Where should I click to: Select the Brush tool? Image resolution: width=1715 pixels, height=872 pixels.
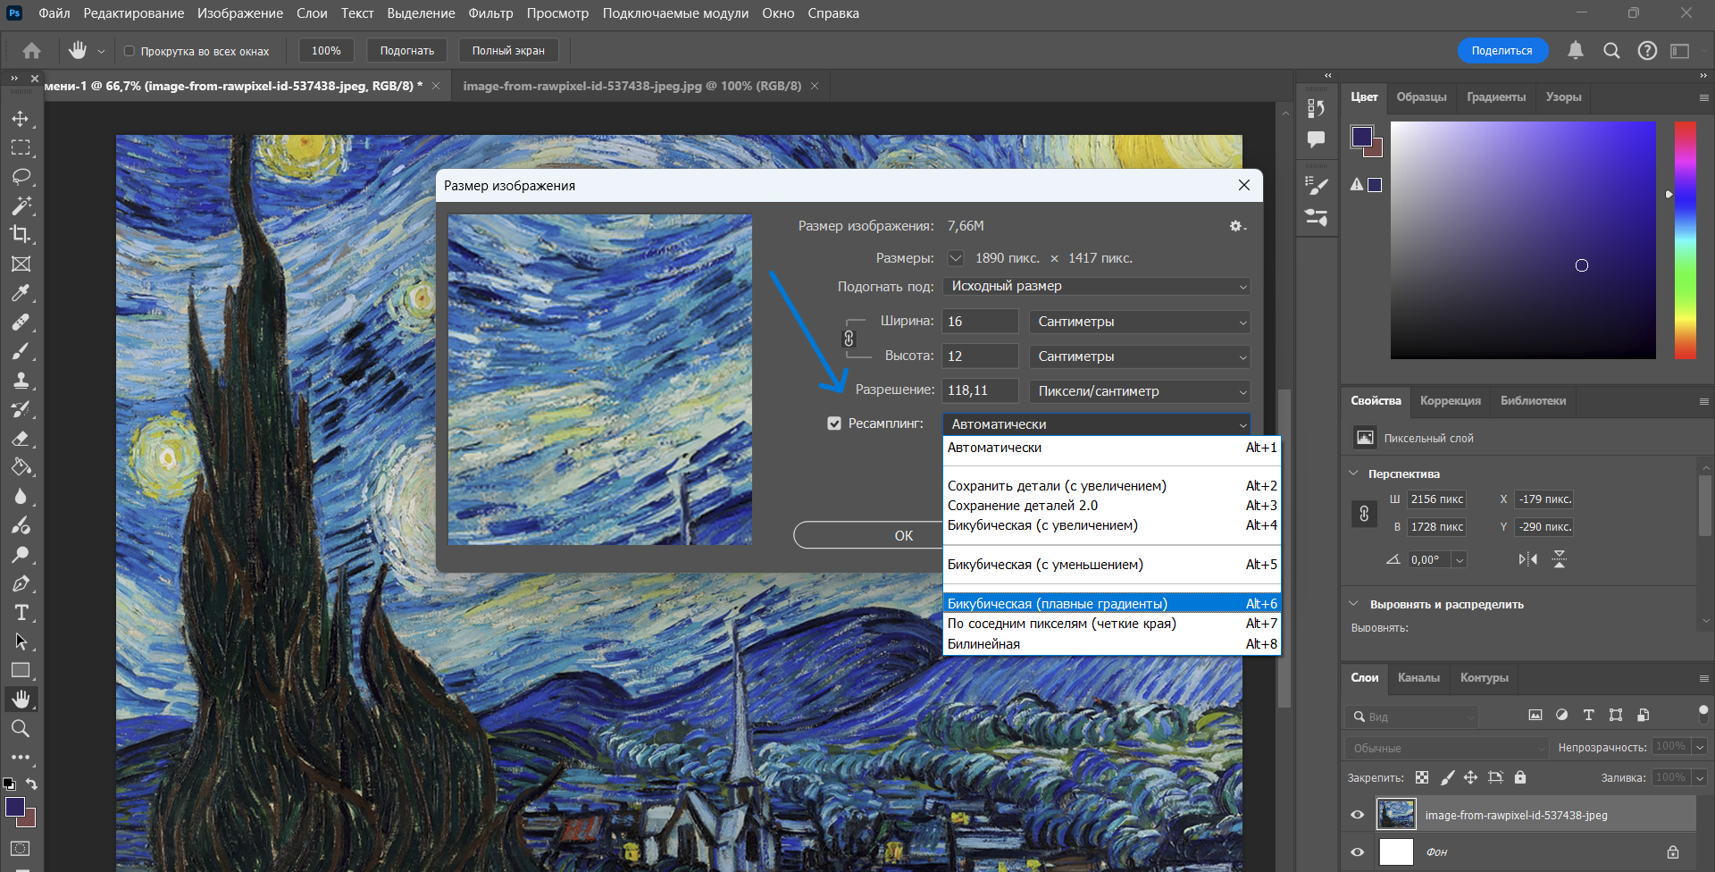pos(21,351)
